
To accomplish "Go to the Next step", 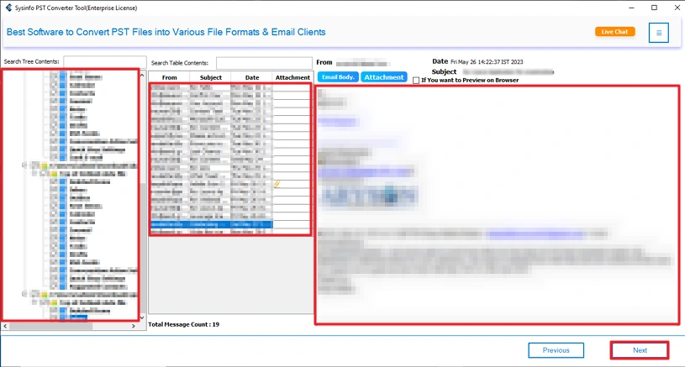I will [x=640, y=350].
